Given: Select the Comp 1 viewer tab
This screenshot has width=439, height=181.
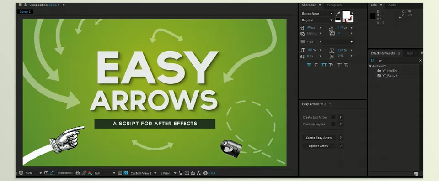Looking at the screenshot, I should pos(25,12).
